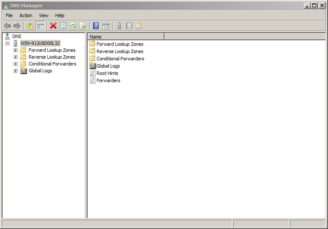
Task: Click the Export List toolbar icon
Action: (83, 26)
